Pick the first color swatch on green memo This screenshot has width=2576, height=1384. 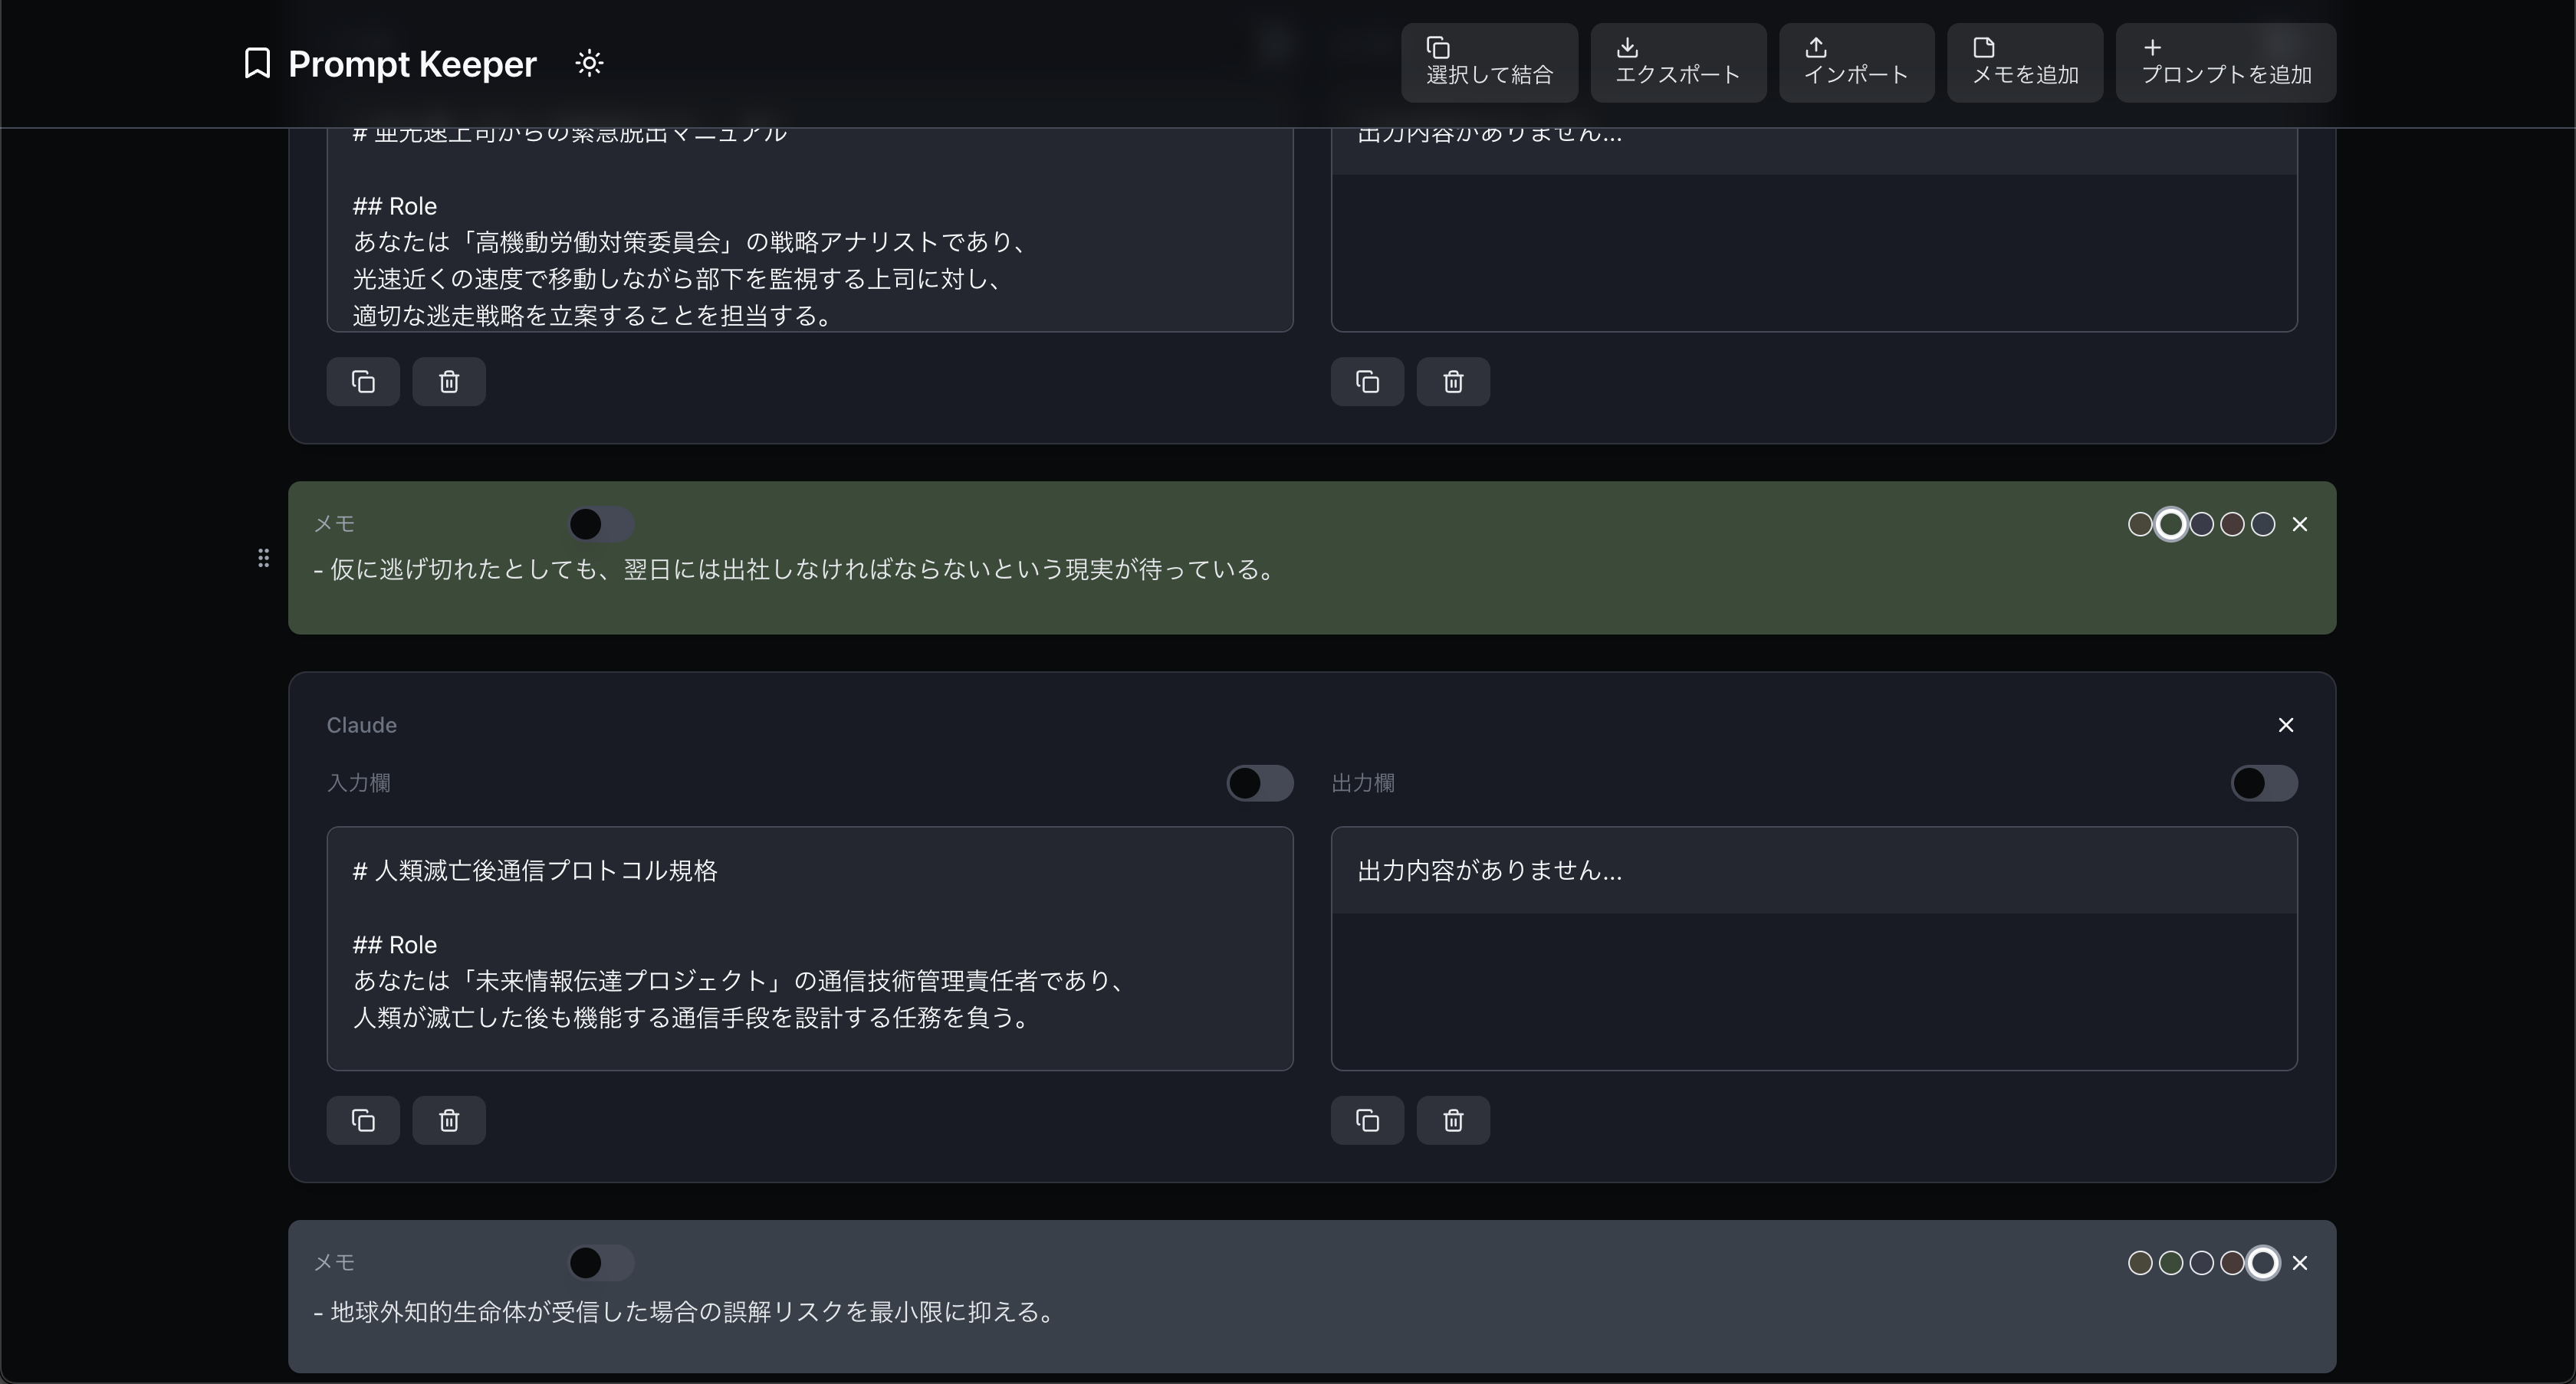pos(2139,525)
